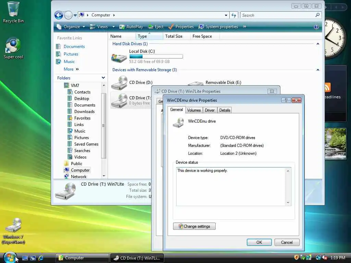
Task: Collapse Devices with Removable Storage group
Action: pos(318,70)
